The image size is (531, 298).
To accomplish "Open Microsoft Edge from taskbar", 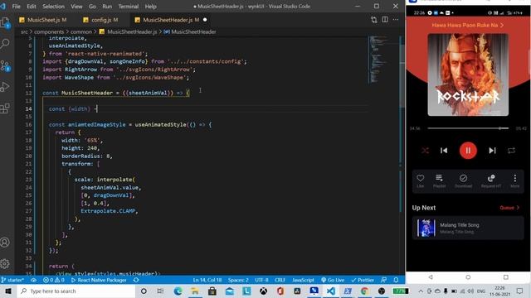I will [x=178, y=291].
